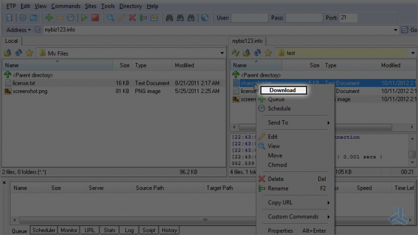The width and height of the screenshot is (418, 235).
Task: Sort Local pane by Modified column
Action: [x=198, y=65]
